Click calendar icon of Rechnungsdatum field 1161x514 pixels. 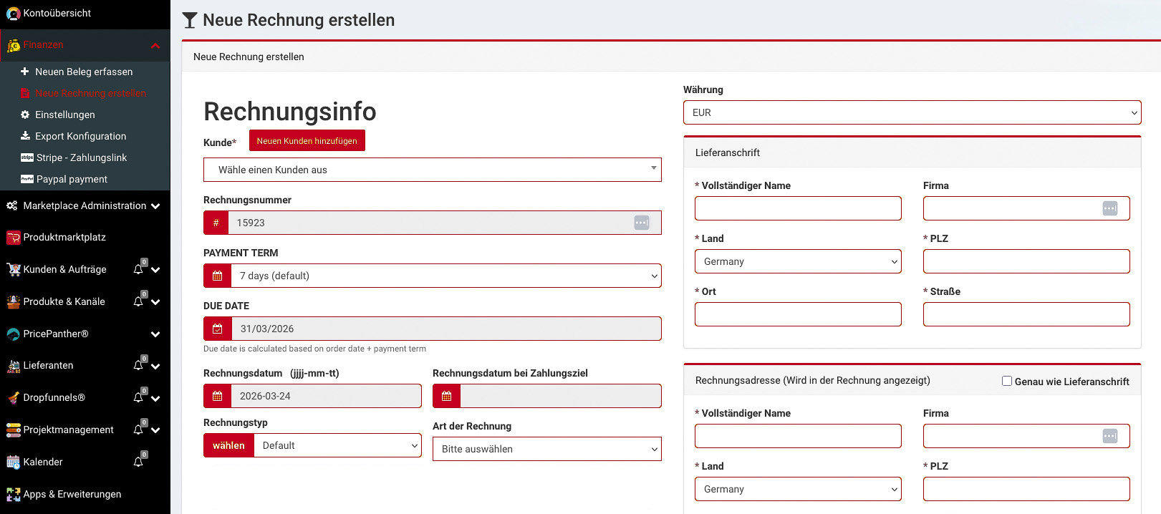(x=218, y=396)
